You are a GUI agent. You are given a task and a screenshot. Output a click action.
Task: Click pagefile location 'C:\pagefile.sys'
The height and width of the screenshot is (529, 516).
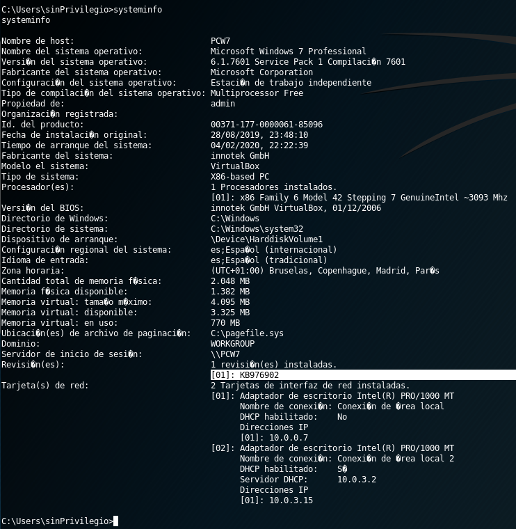pos(247,333)
